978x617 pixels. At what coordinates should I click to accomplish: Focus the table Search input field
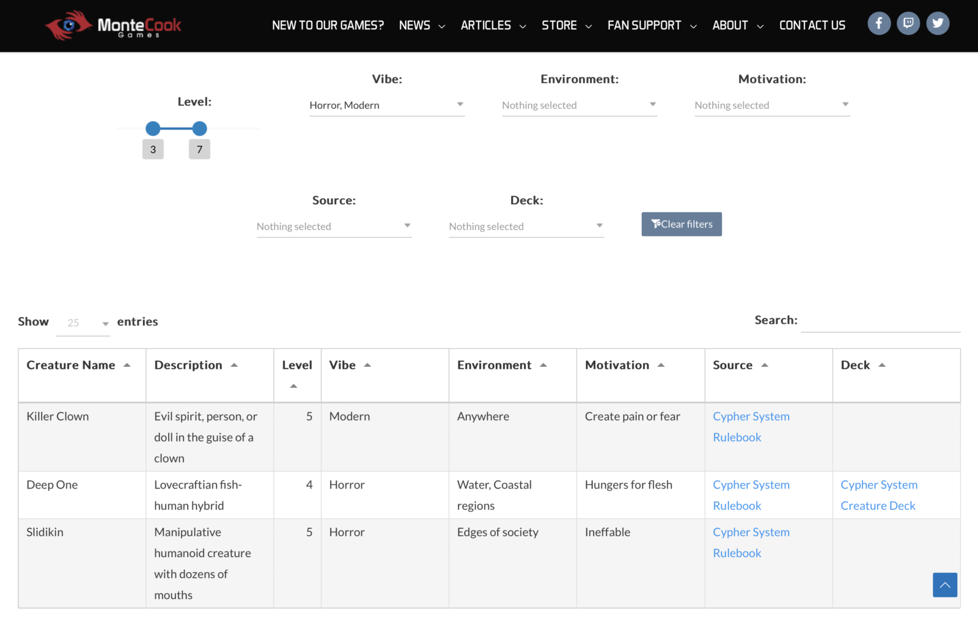click(881, 320)
